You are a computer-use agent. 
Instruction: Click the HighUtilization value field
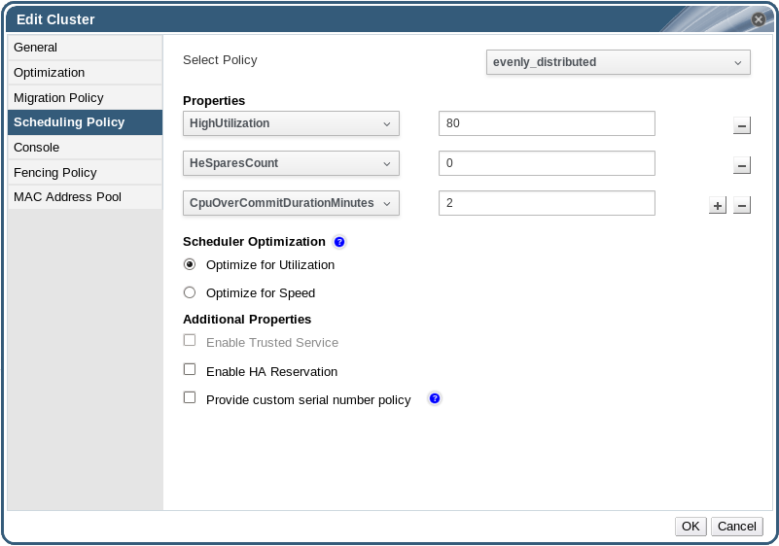coord(547,123)
